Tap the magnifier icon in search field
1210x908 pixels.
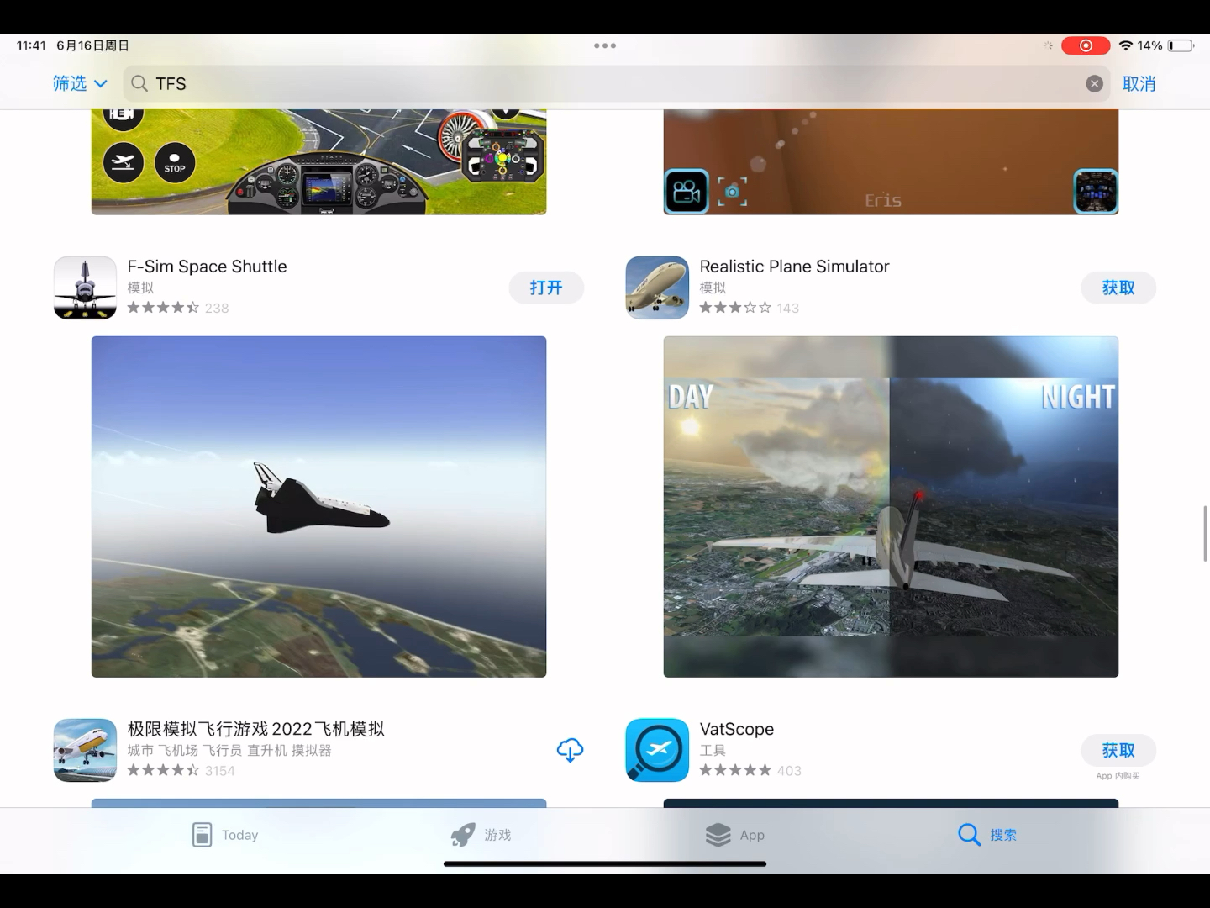139,83
